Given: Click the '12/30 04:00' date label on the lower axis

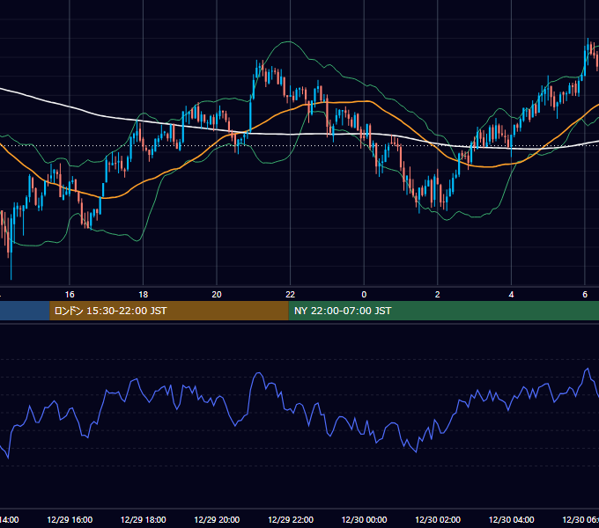Looking at the screenshot, I should (512, 519).
